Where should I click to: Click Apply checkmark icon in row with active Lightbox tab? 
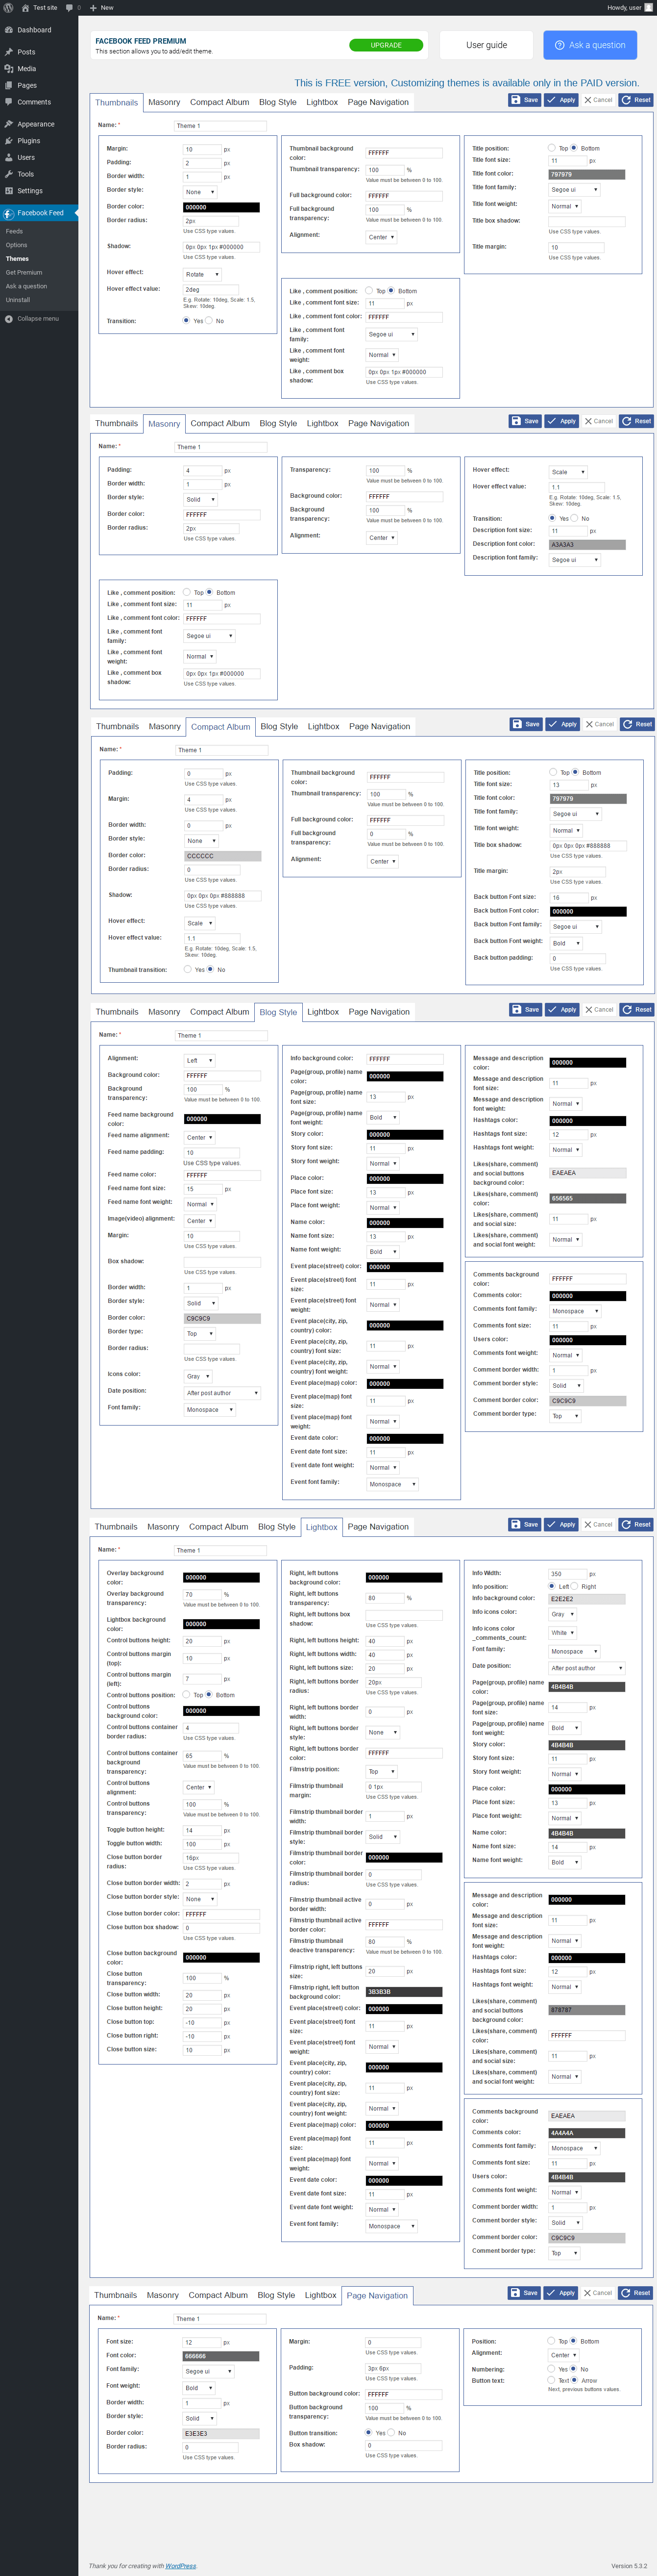552,1524
